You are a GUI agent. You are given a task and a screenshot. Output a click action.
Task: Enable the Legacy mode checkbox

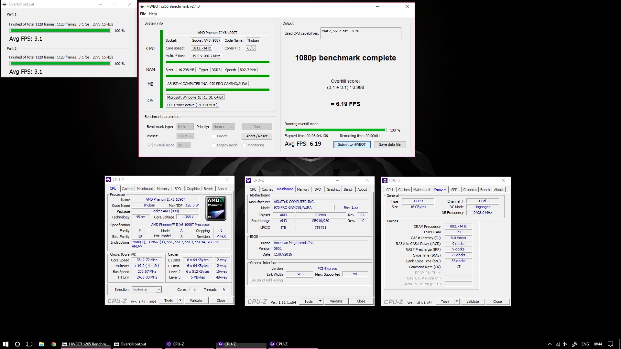point(214,145)
